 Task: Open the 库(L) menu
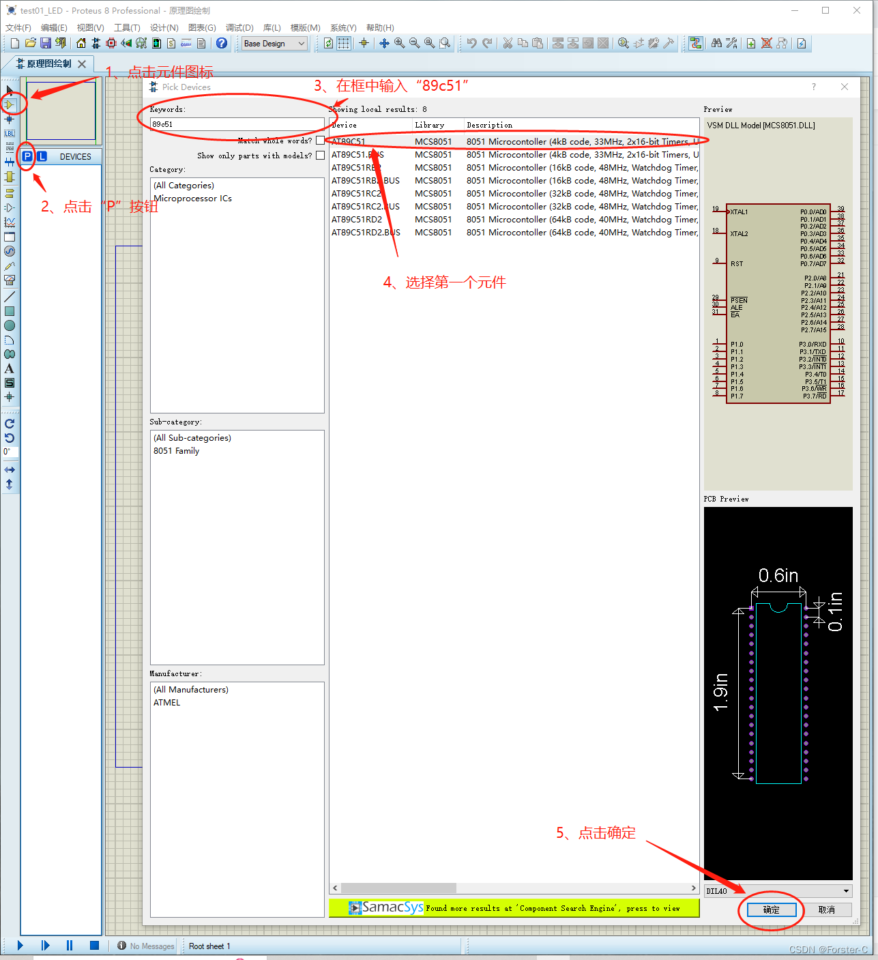coord(272,27)
